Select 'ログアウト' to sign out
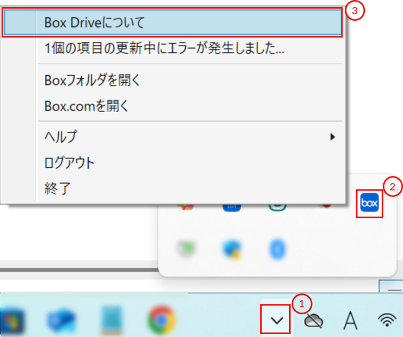Viewport: 403px width, 337px height. pyautogui.click(x=69, y=162)
